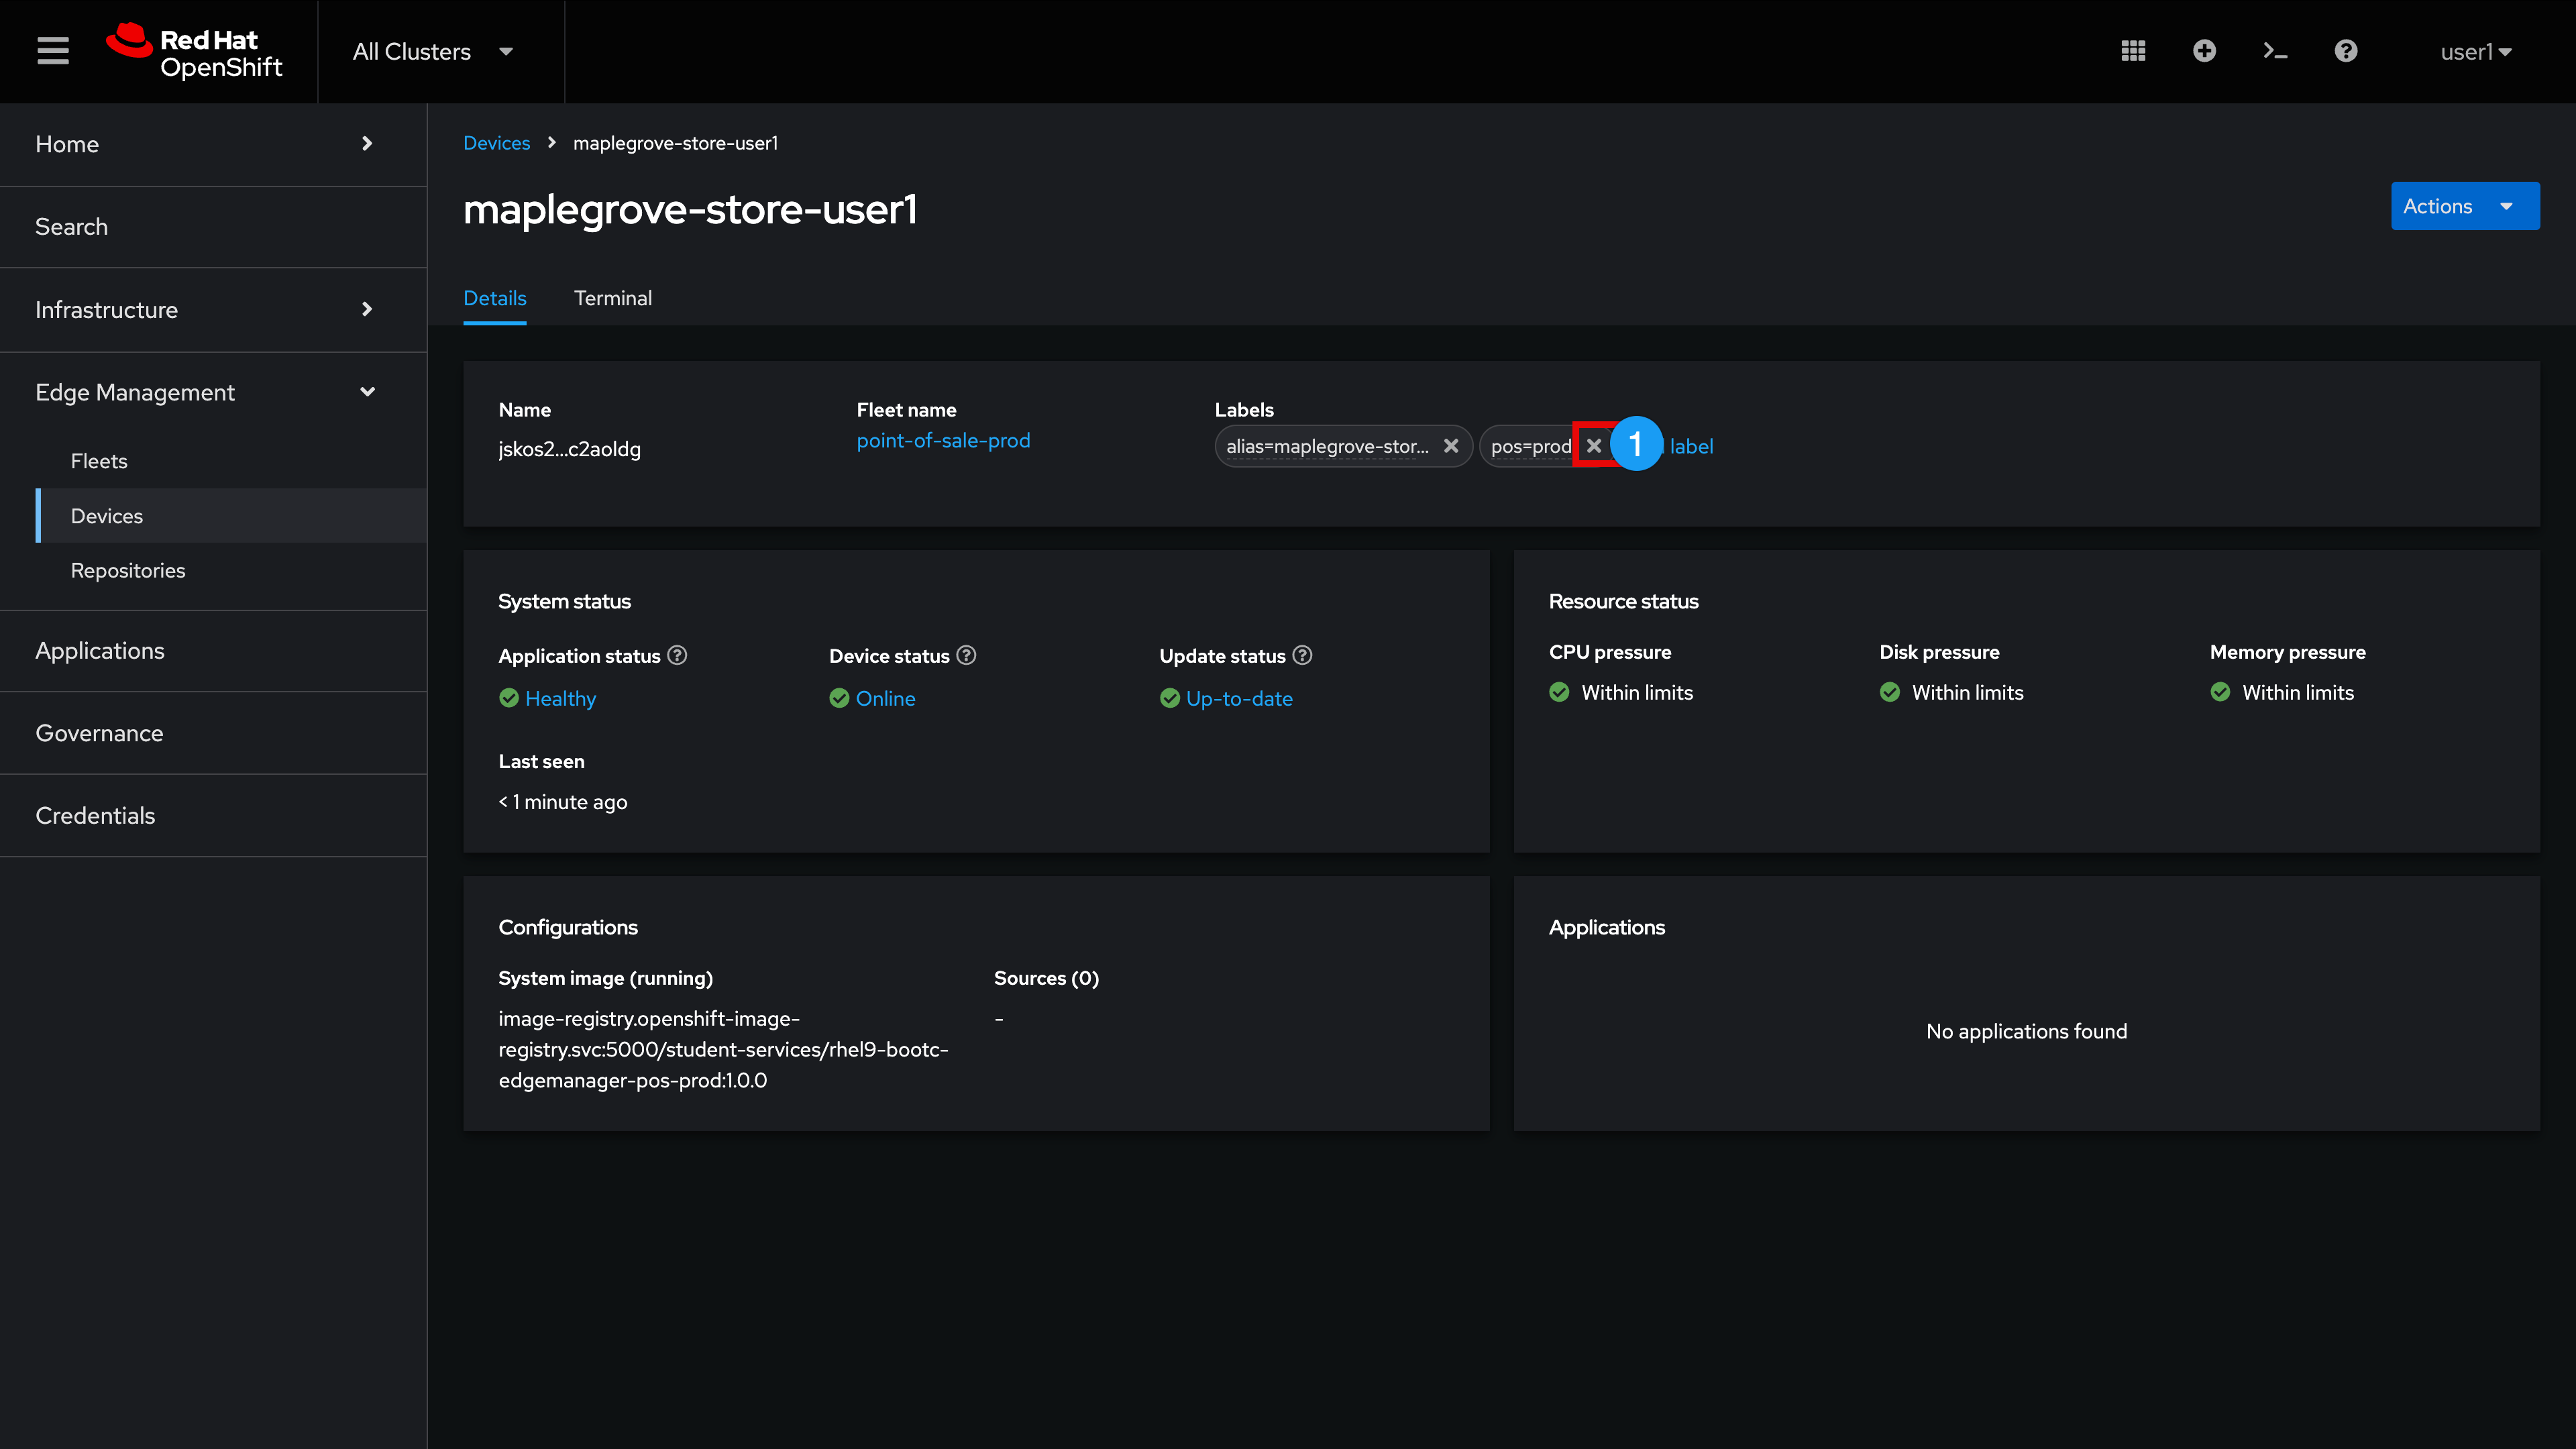Screen dimensions: 2576x1449
Task: Click the system image path text
Action: click(724, 1049)
